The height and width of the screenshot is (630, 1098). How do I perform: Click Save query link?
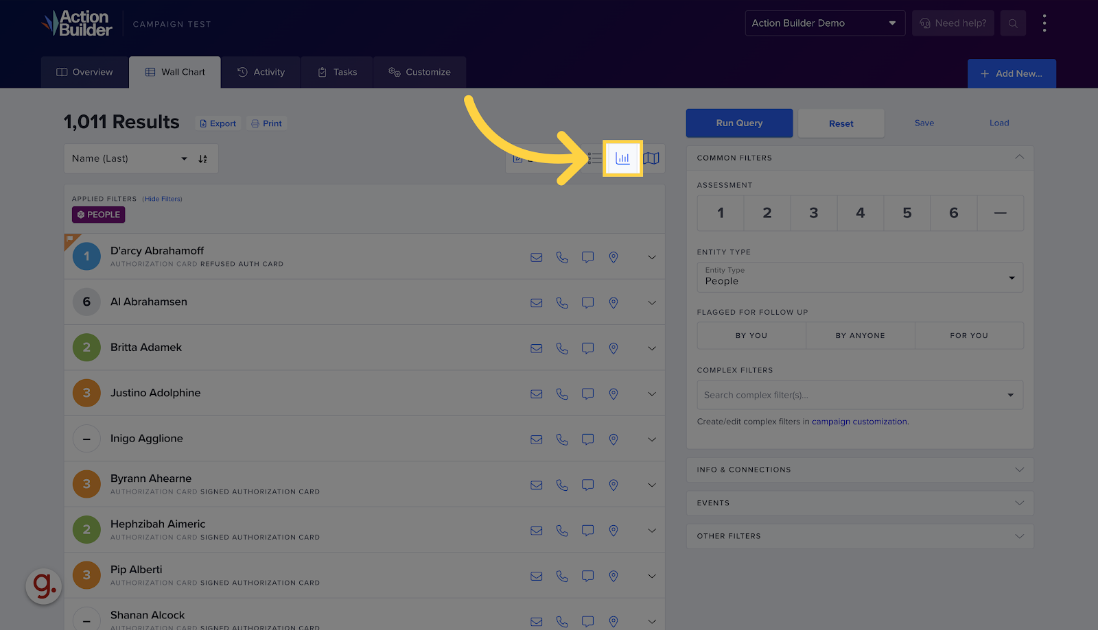point(924,123)
